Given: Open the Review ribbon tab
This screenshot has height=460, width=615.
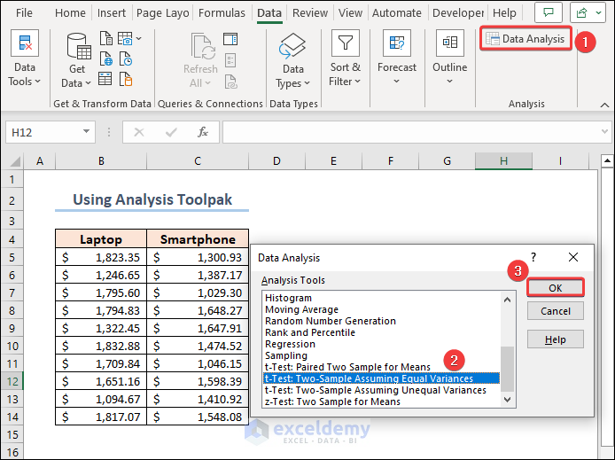Looking at the screenshot, I should click(310, 13).
